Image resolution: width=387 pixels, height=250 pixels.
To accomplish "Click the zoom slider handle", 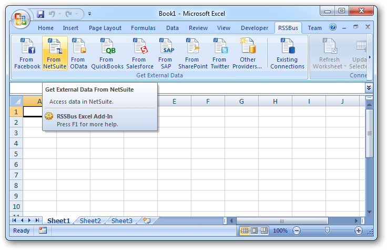I will (327, 231).
